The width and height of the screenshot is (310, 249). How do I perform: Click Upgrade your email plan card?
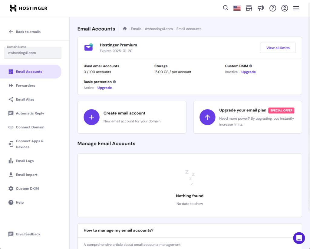248,117
